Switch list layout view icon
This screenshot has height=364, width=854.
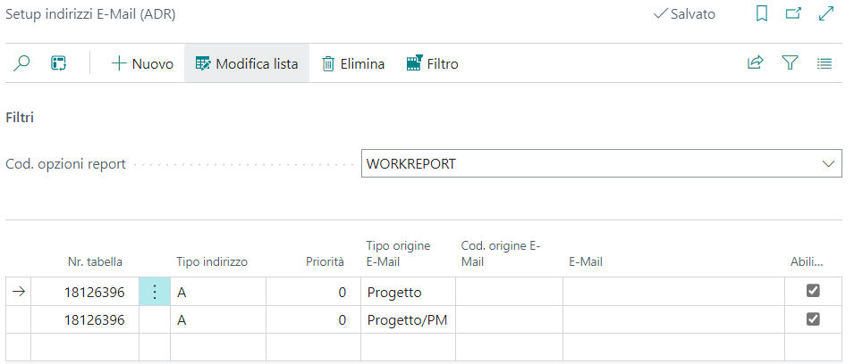[824, 64]
